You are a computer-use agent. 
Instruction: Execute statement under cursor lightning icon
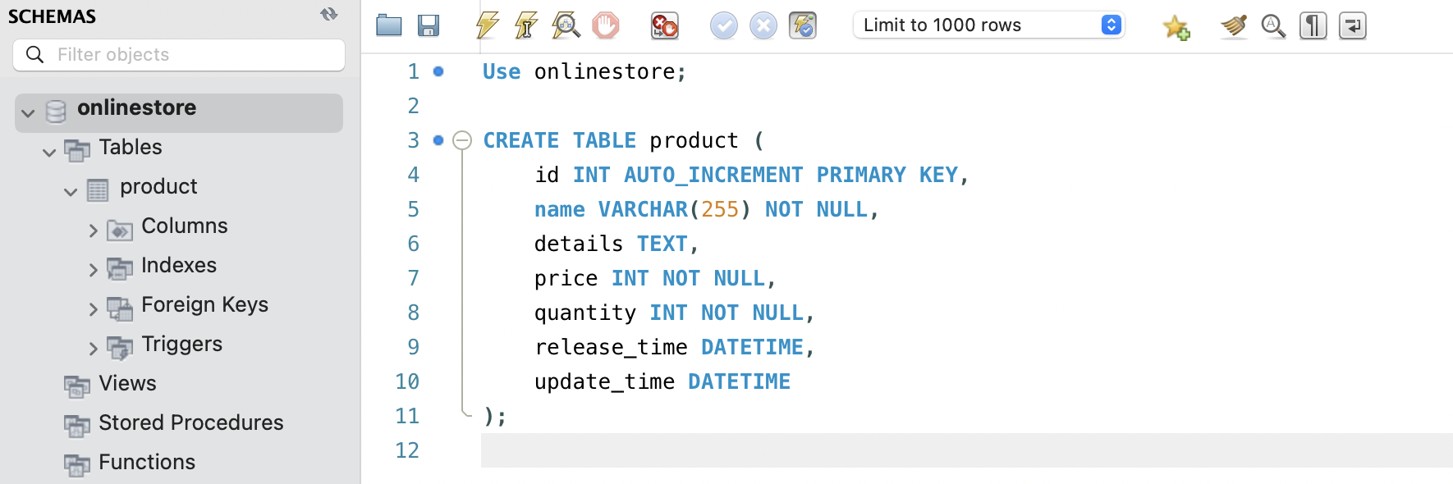point(526,25)
